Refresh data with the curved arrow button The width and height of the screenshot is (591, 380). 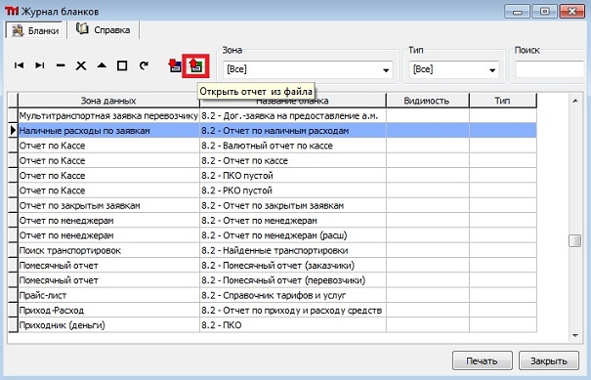pyautogui.click(x=144, y=65)
